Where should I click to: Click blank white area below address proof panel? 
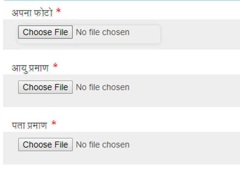(121, 172)
